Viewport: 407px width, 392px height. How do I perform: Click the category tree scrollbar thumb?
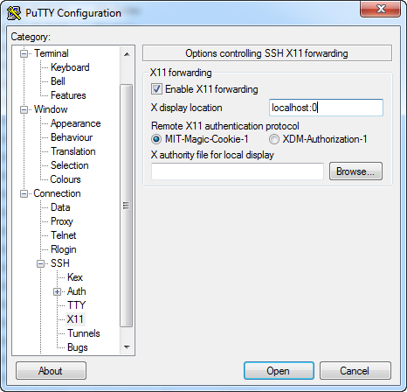tap(127, 206)
